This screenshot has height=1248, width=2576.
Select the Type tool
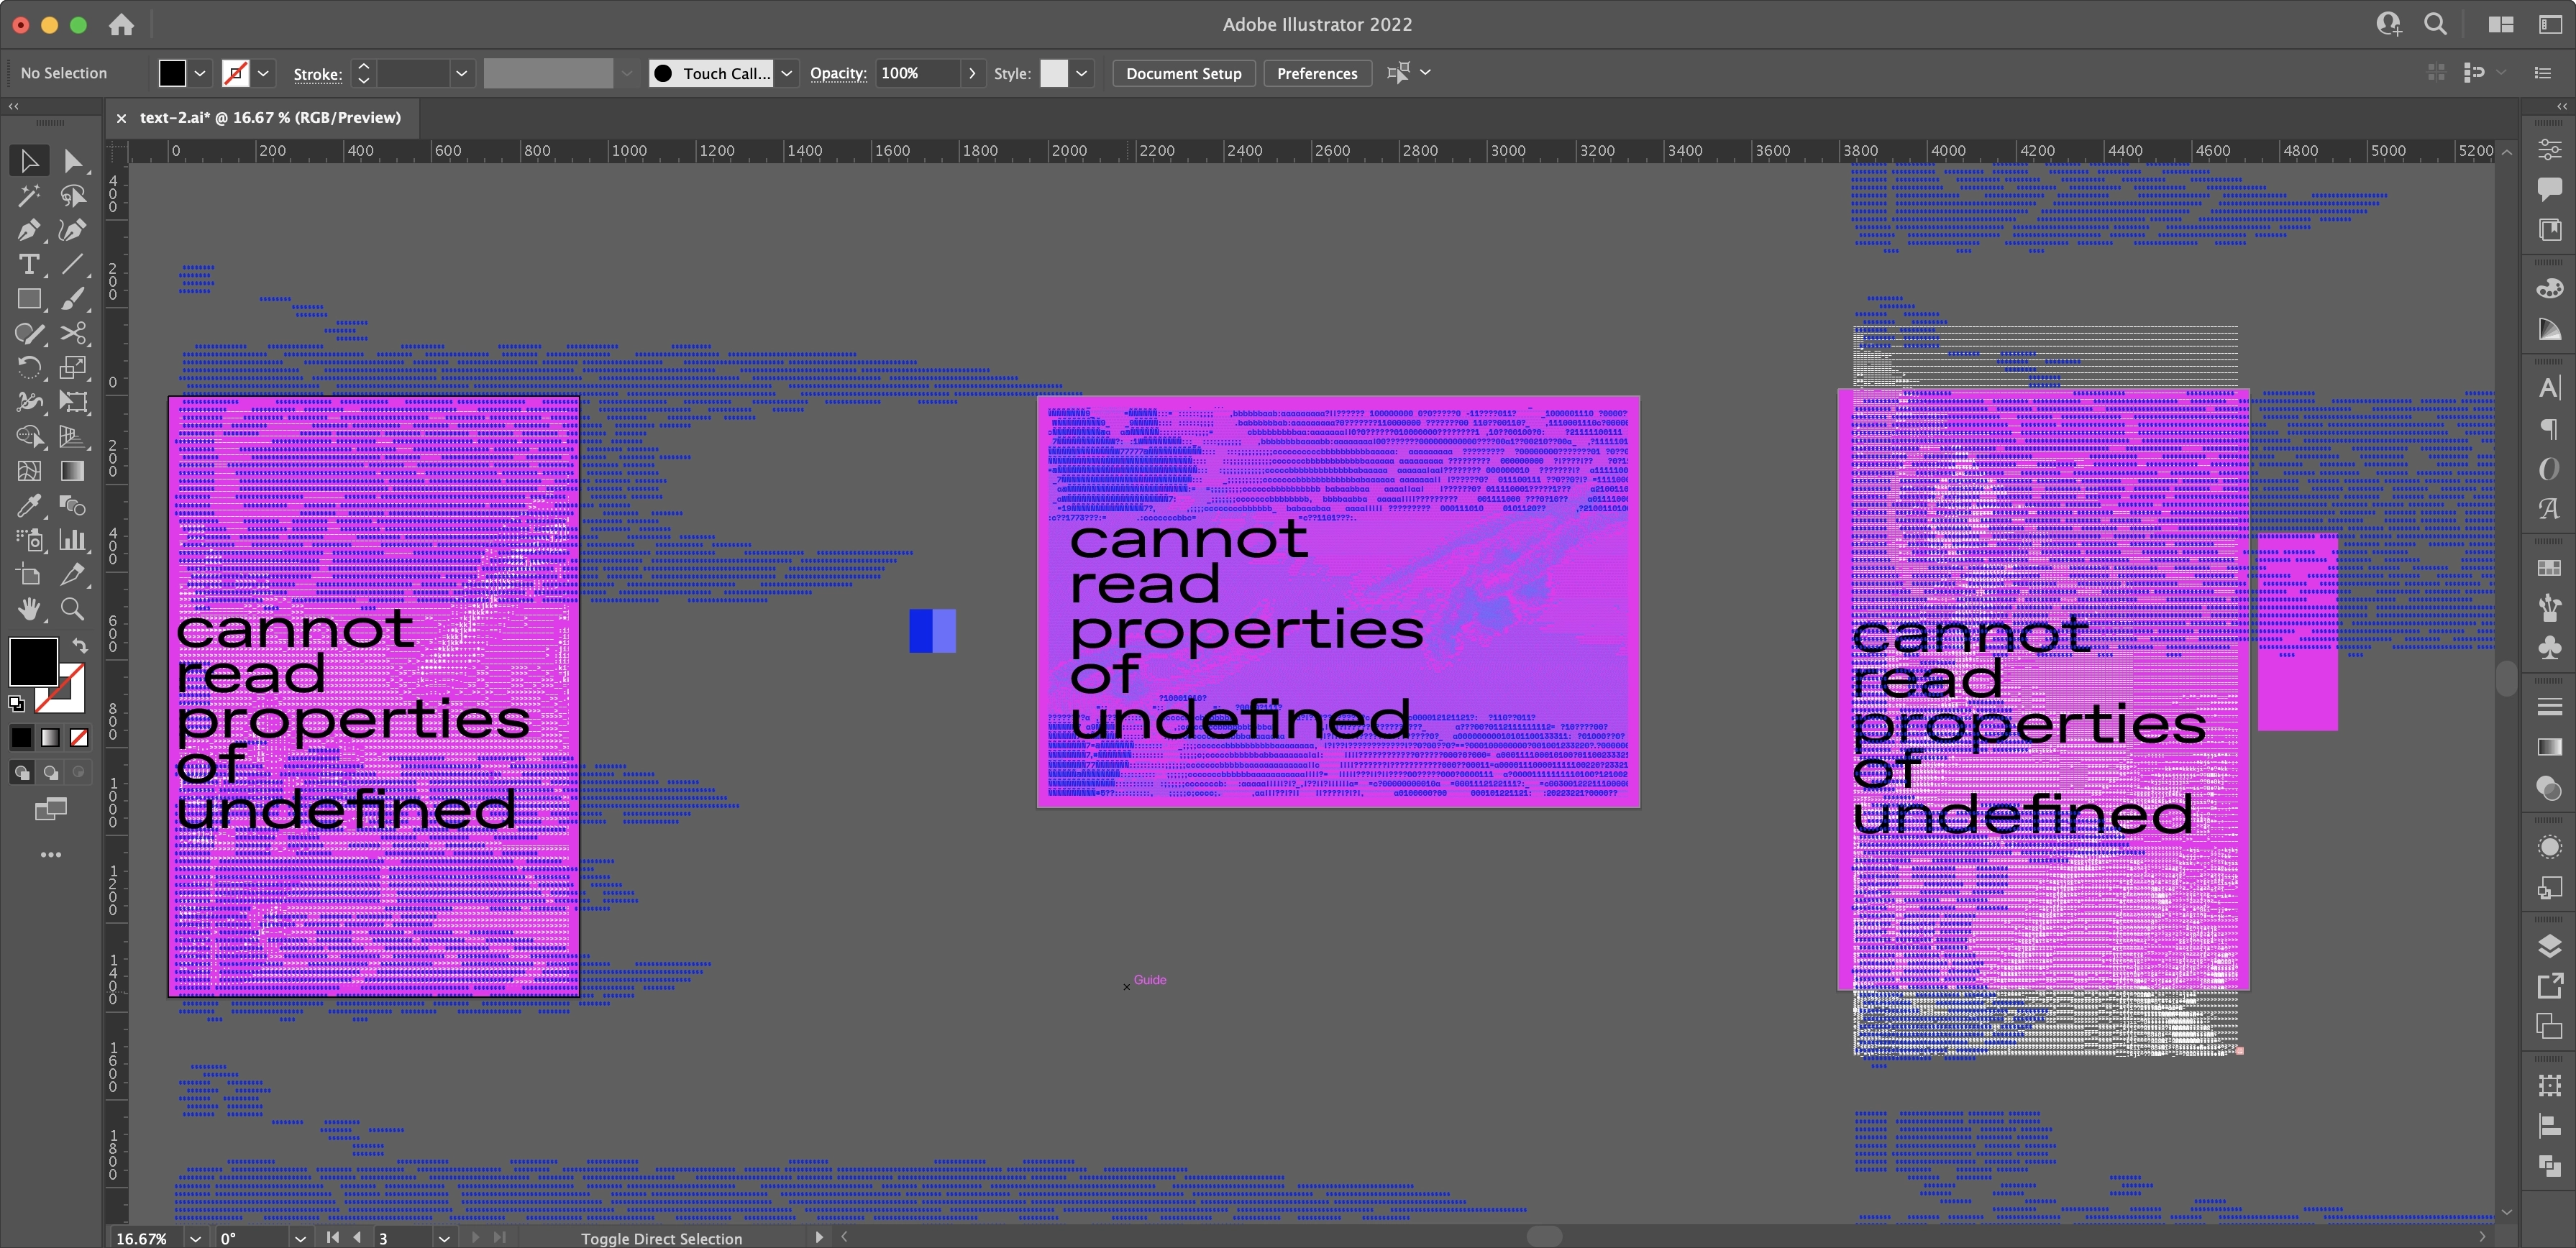(x=29, y=264)
